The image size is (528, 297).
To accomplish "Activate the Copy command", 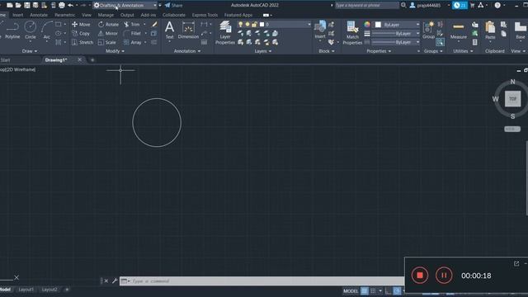I will click(x=81, y=33).
